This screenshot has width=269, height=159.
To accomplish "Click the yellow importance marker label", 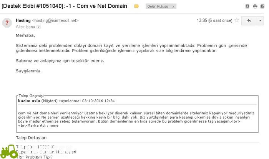I will (x=136, y=7).
